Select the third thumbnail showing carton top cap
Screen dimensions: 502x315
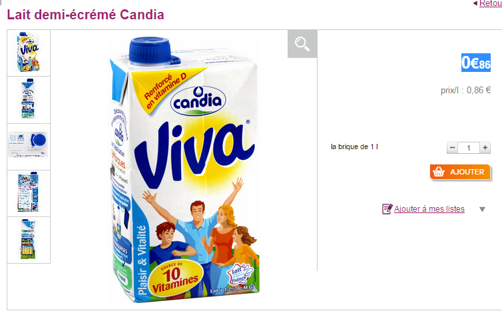29,147
